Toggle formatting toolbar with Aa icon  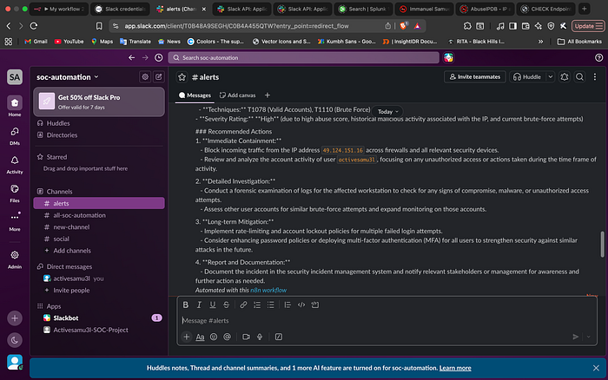200,337
